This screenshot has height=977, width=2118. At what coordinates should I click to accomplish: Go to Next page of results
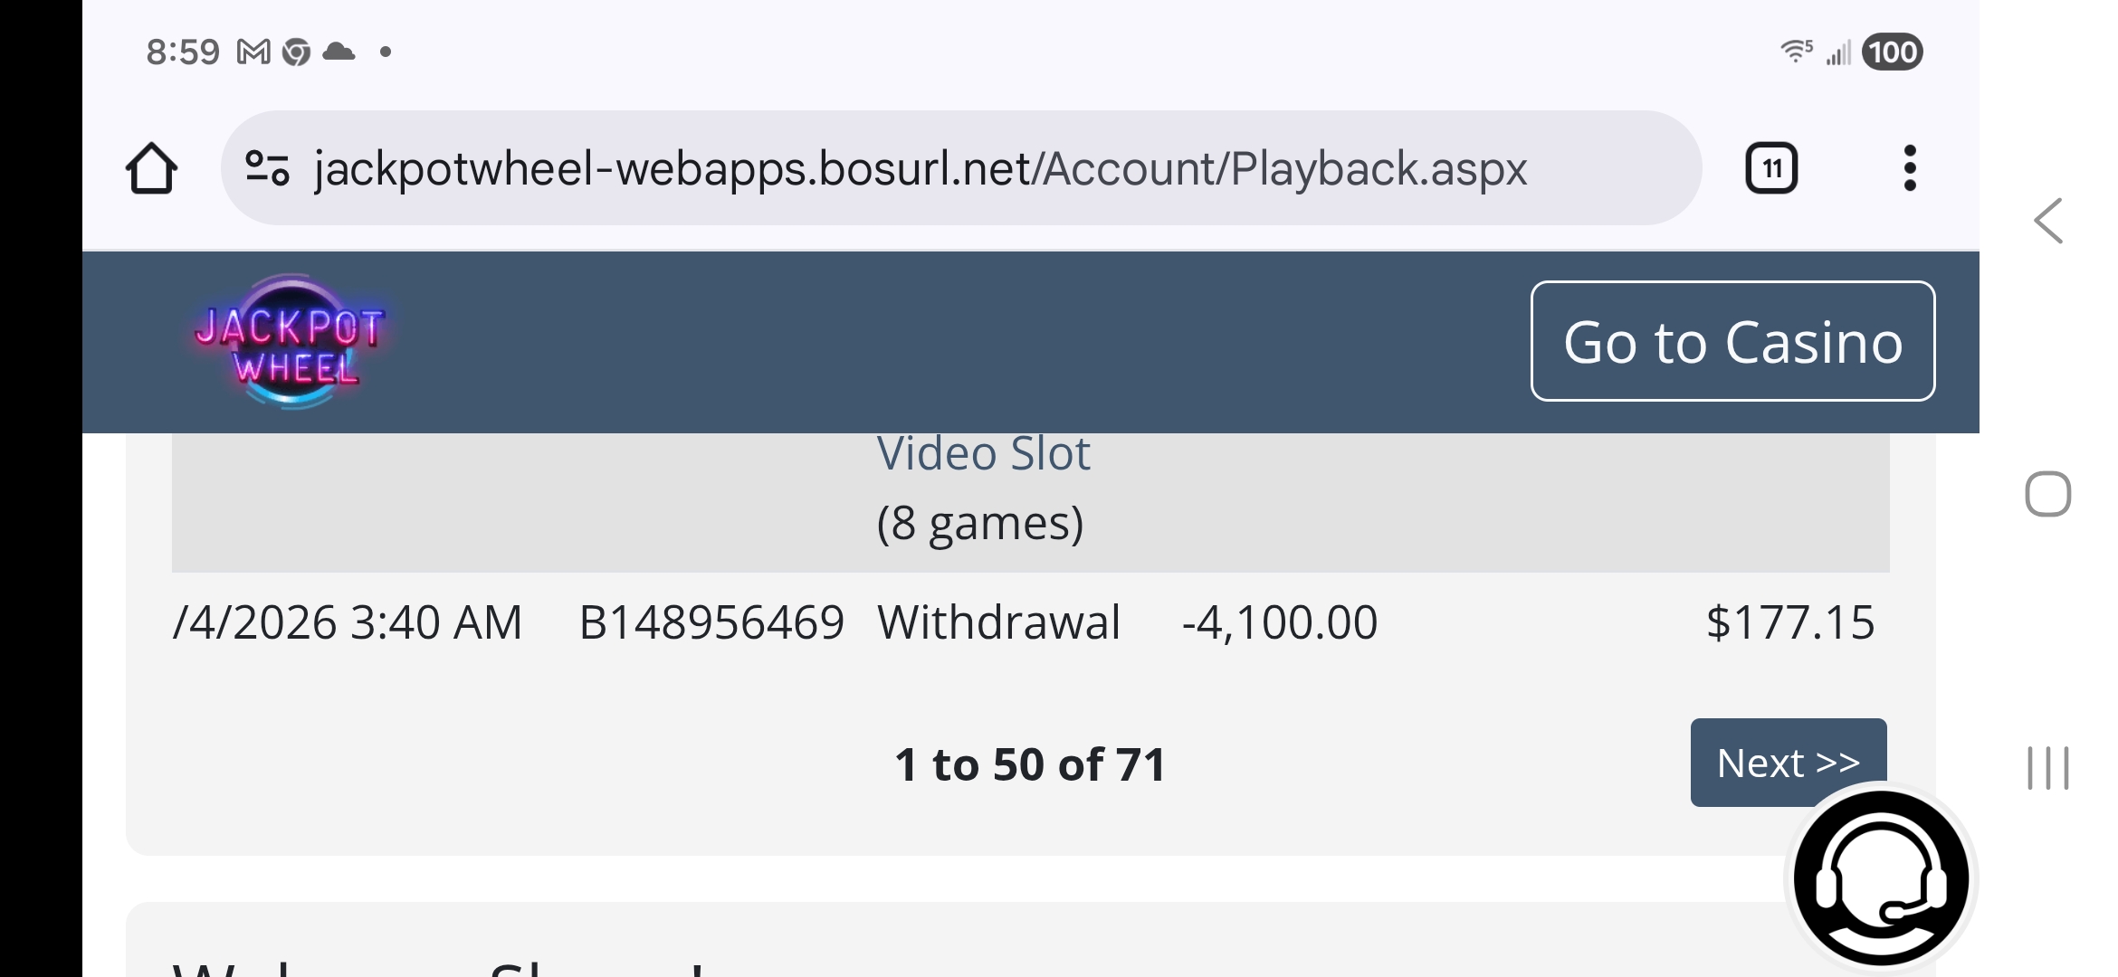tap(1788, 763)
